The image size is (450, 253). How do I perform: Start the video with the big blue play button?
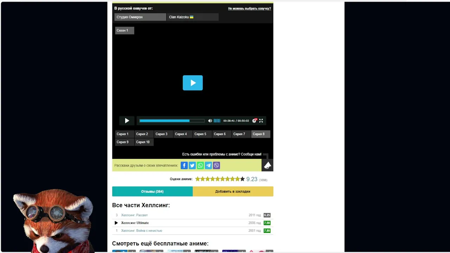coord(193,83)
